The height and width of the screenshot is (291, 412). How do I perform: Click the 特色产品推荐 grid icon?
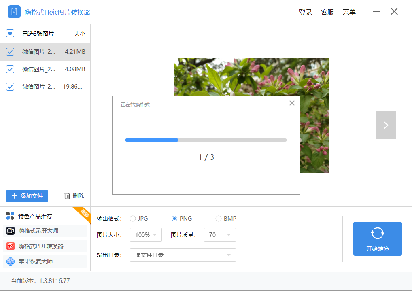(10, 216)
